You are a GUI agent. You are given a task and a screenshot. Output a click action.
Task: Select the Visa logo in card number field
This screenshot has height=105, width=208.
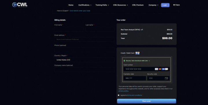(x=157, y=69)
